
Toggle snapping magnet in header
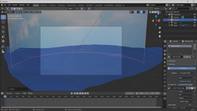point(82,9)
